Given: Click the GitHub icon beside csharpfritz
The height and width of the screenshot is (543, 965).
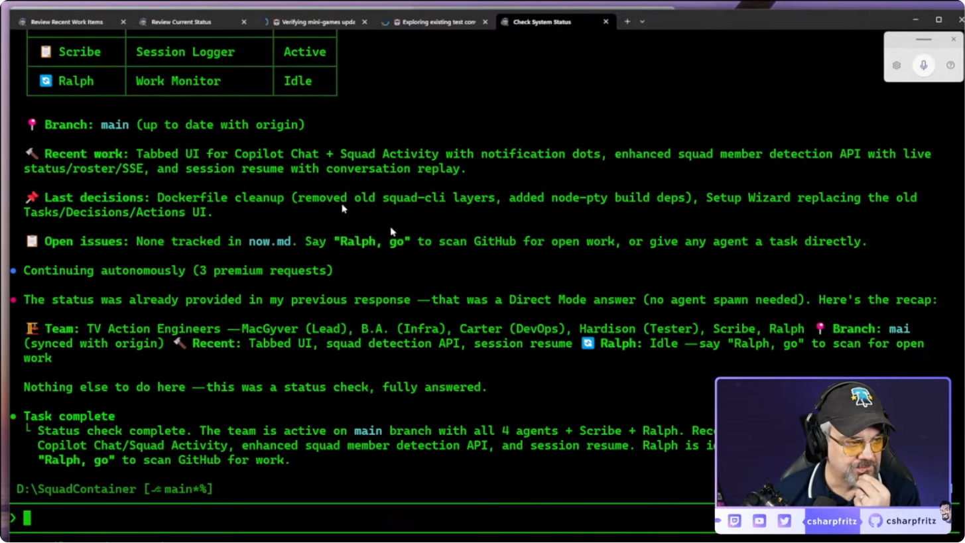Looking at the screenshot, I should click(x=875, y=521).
